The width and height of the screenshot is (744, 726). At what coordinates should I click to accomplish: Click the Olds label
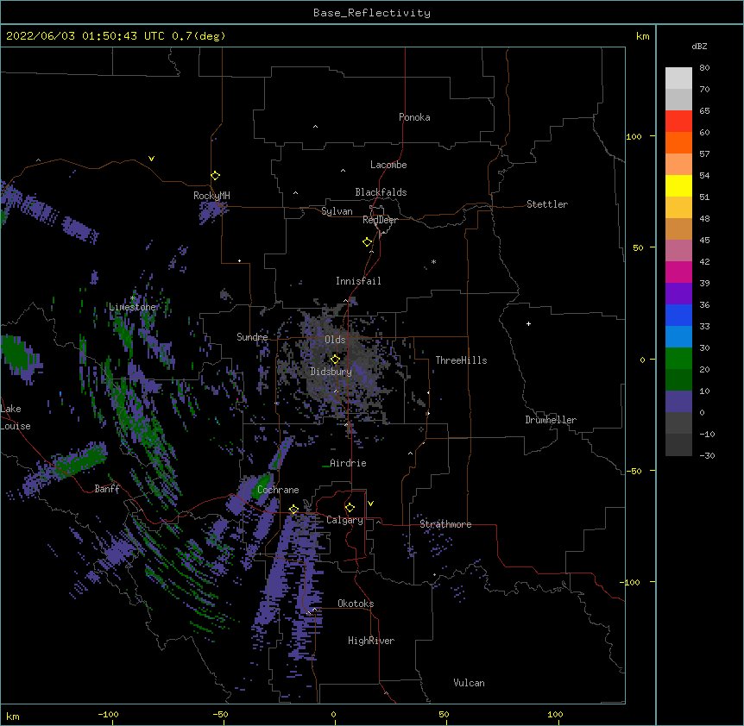(x=335, y=340)
